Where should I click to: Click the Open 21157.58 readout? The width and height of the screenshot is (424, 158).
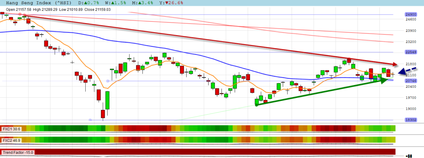pyautogui.click(x=19, y=10)
